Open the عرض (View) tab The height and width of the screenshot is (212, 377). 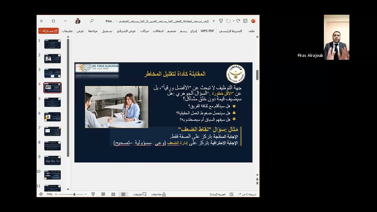[x=80, y=31]
